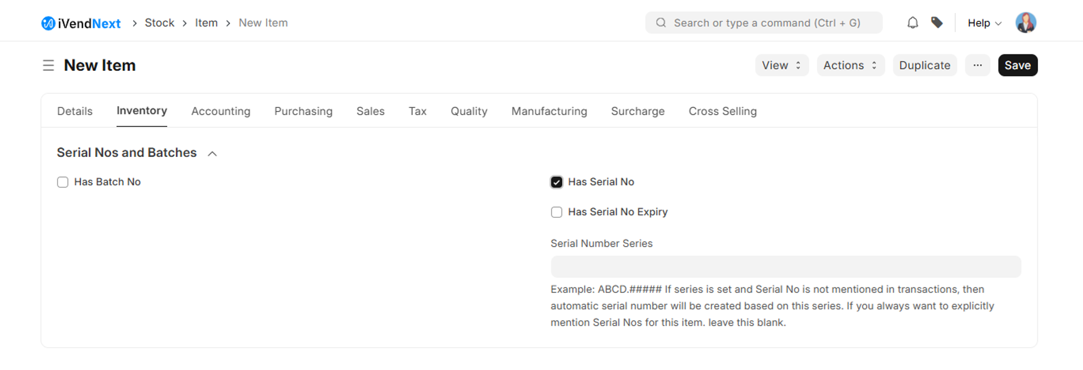The image size is (1083, 370).
Task: Open the notifications bell
Action: 912,23
